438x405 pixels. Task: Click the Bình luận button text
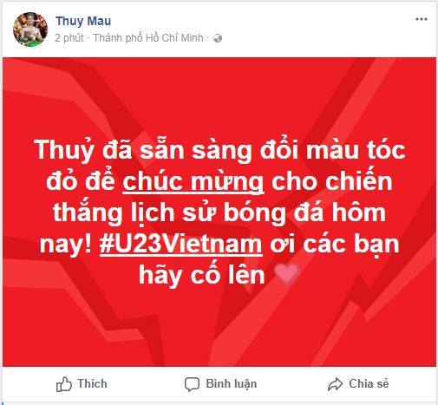[x=232, y=384]
